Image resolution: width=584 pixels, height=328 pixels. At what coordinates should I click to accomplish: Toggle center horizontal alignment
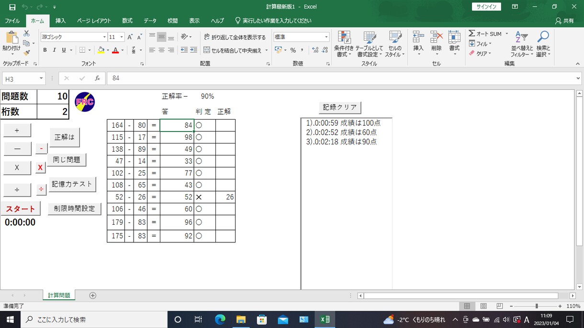[161, 50]
